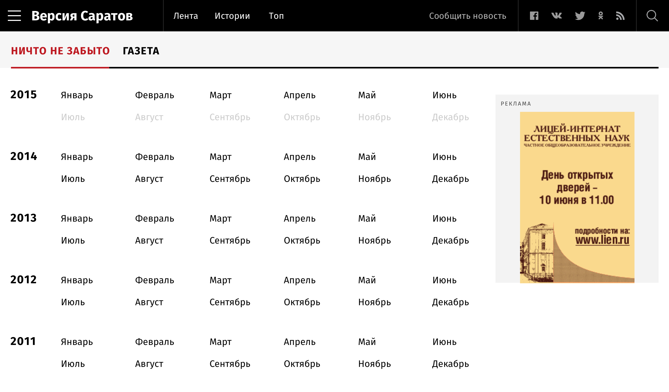Switch to the ГАЗЕТА tab
This screenshot has width=669, height=392.
click(x=141, y=51)
